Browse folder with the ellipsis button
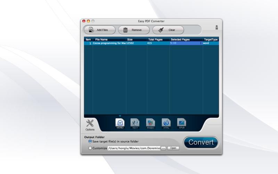The height and width of the screenshot is (174, 278). tap(163, 148)
